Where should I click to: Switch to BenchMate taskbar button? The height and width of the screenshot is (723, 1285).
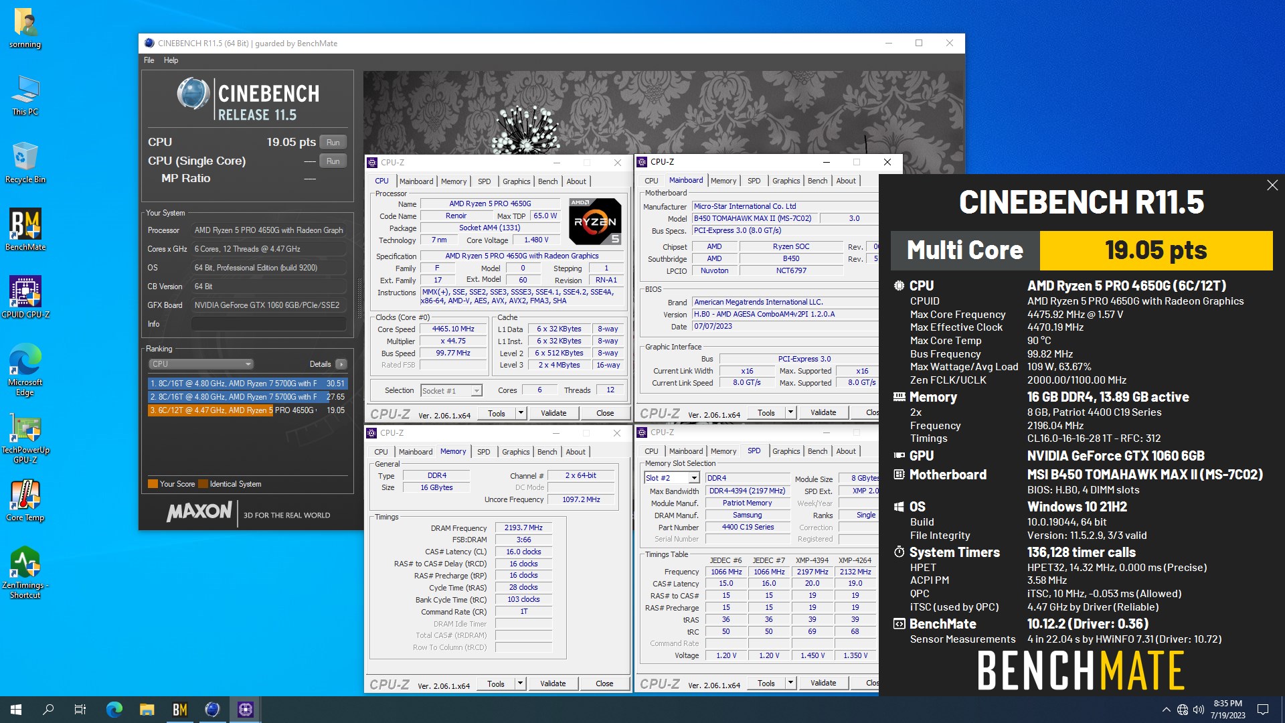tap(179, 710)
